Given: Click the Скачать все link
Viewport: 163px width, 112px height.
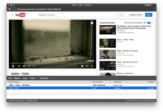Looking at the screenshot, I should pos(118,85).
